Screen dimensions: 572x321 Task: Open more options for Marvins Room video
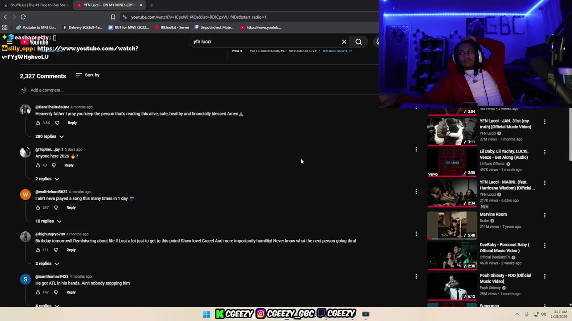pos(545,215)
